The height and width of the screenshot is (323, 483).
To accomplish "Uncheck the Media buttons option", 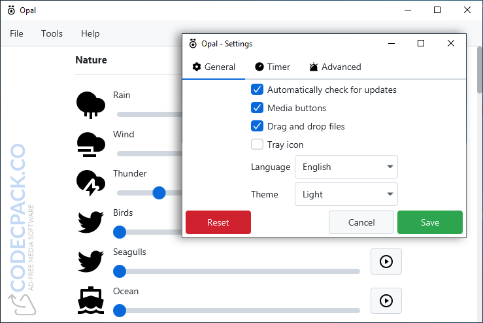I will click(258, 108).
